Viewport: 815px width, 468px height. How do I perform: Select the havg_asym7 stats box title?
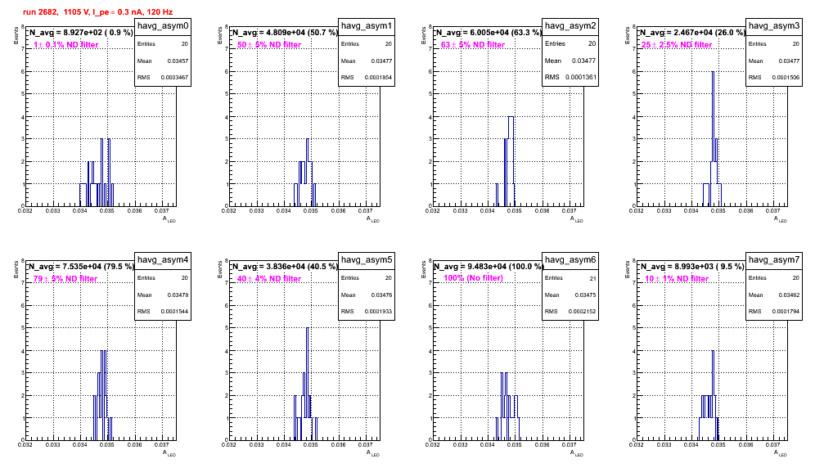click(x=774, y=259)
